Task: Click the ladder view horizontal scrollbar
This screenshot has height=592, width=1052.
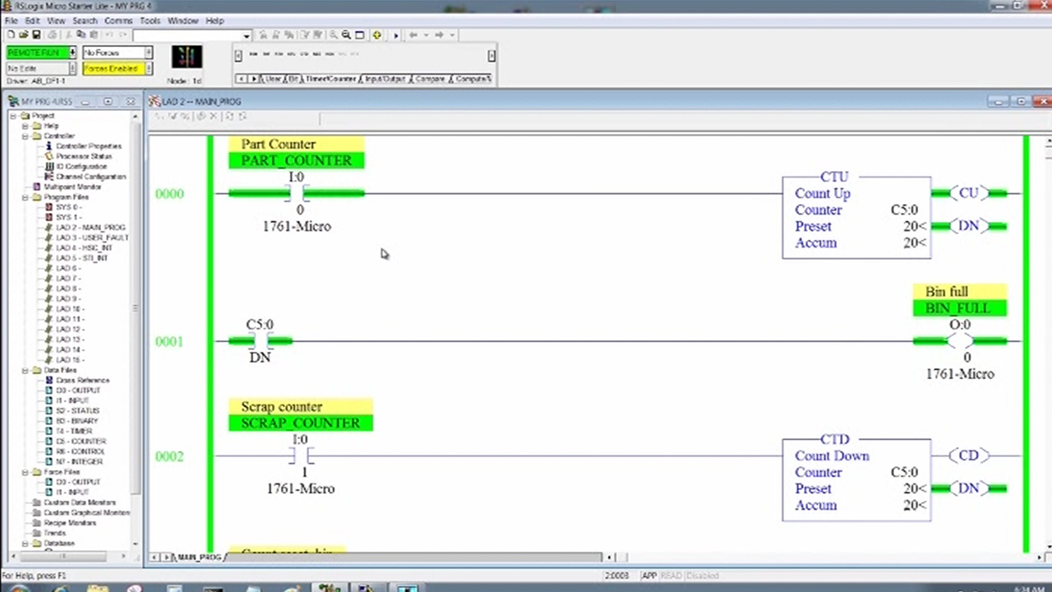Action: (x=411, y=557)
